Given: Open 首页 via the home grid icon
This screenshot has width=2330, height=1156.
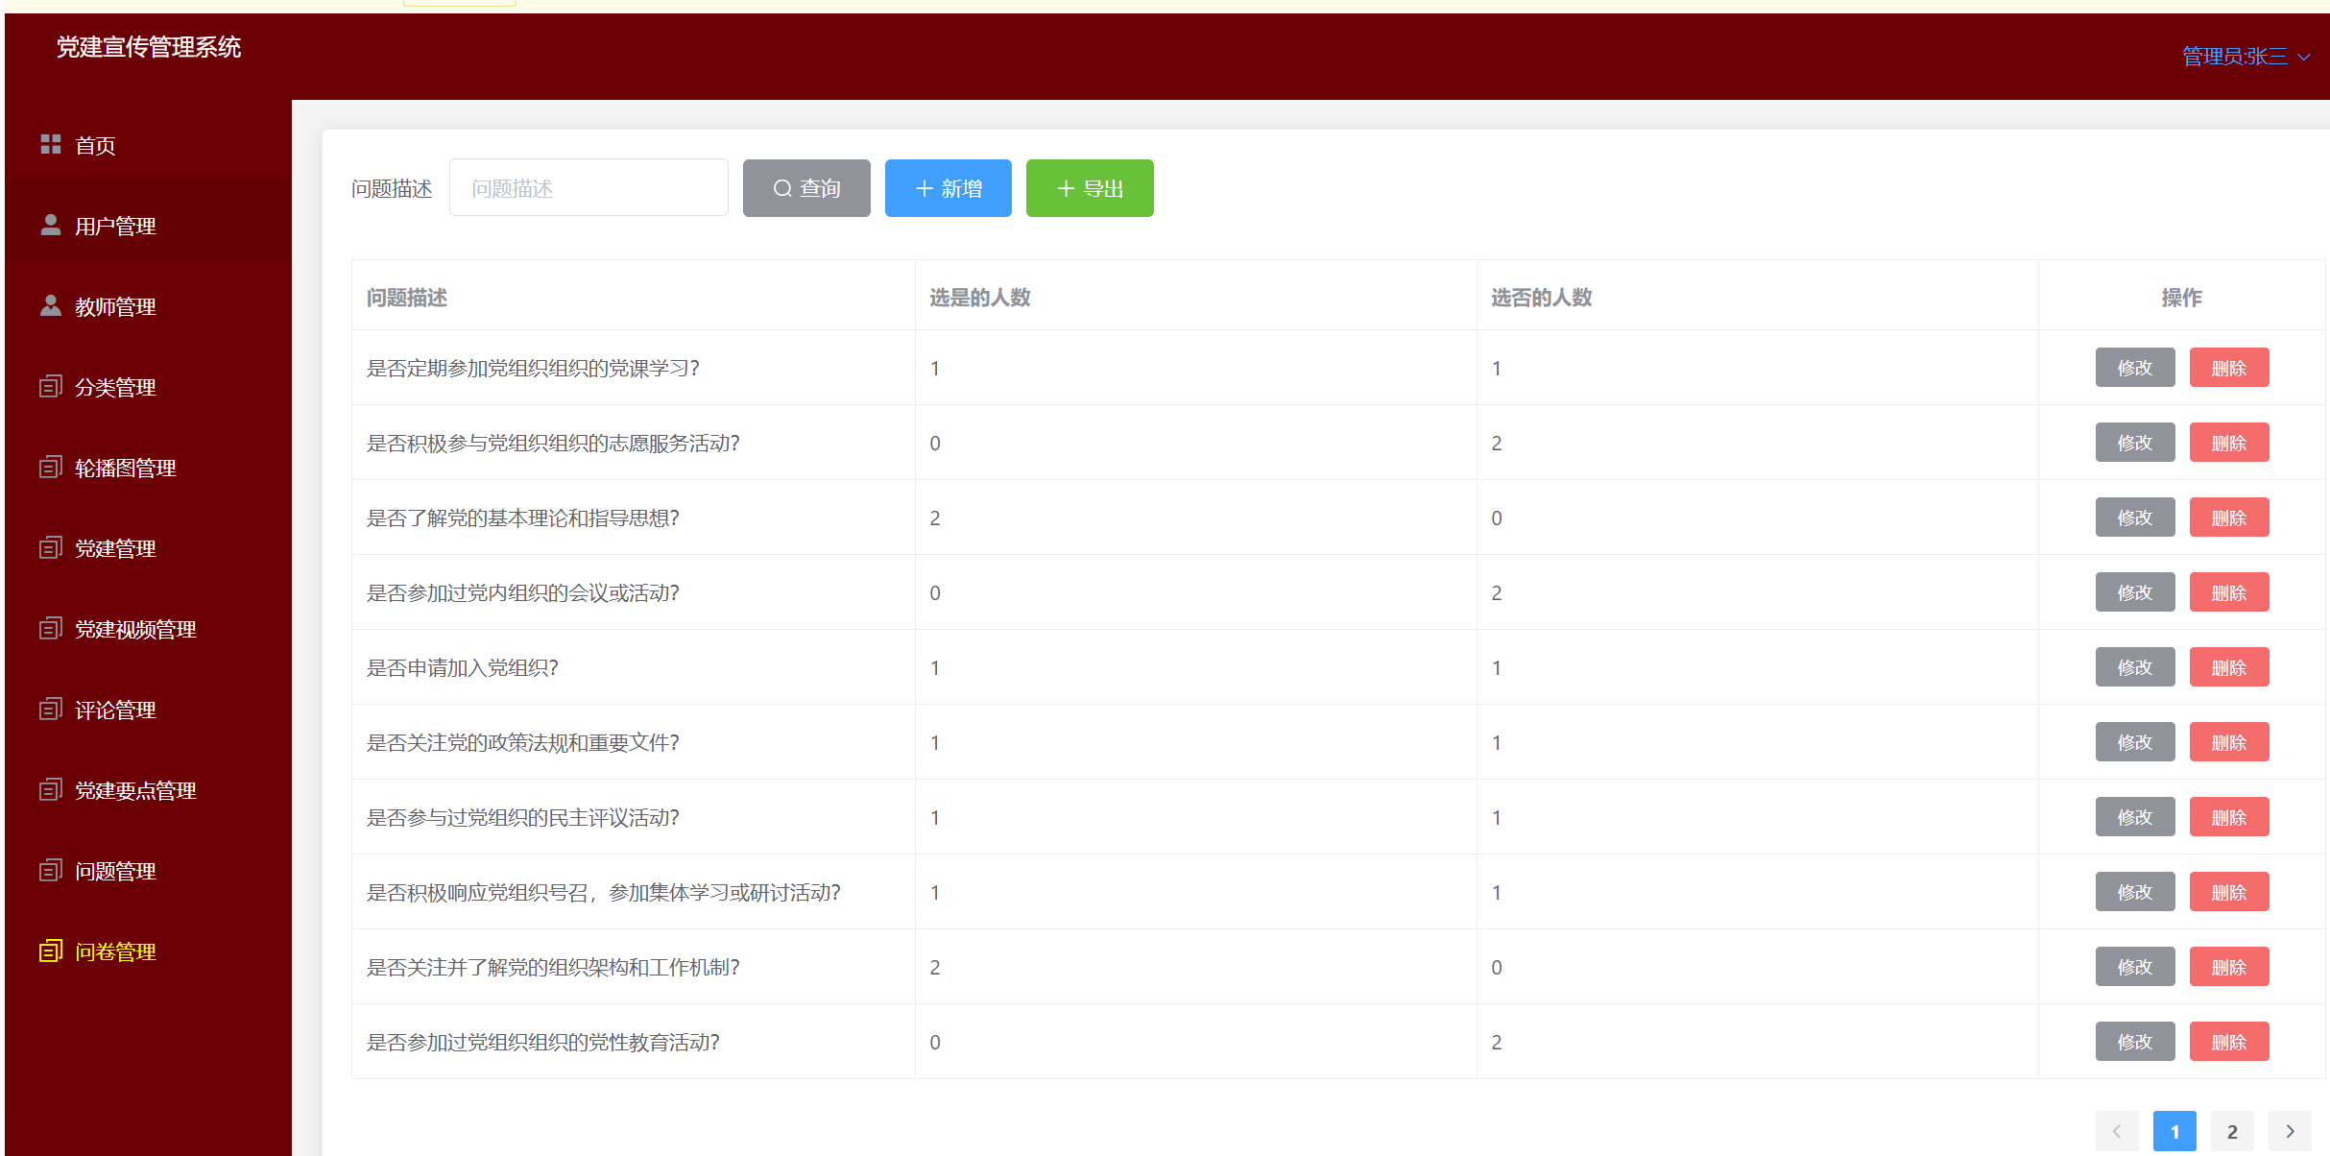Looking at the screenshot, I should (x=50, y=145).
